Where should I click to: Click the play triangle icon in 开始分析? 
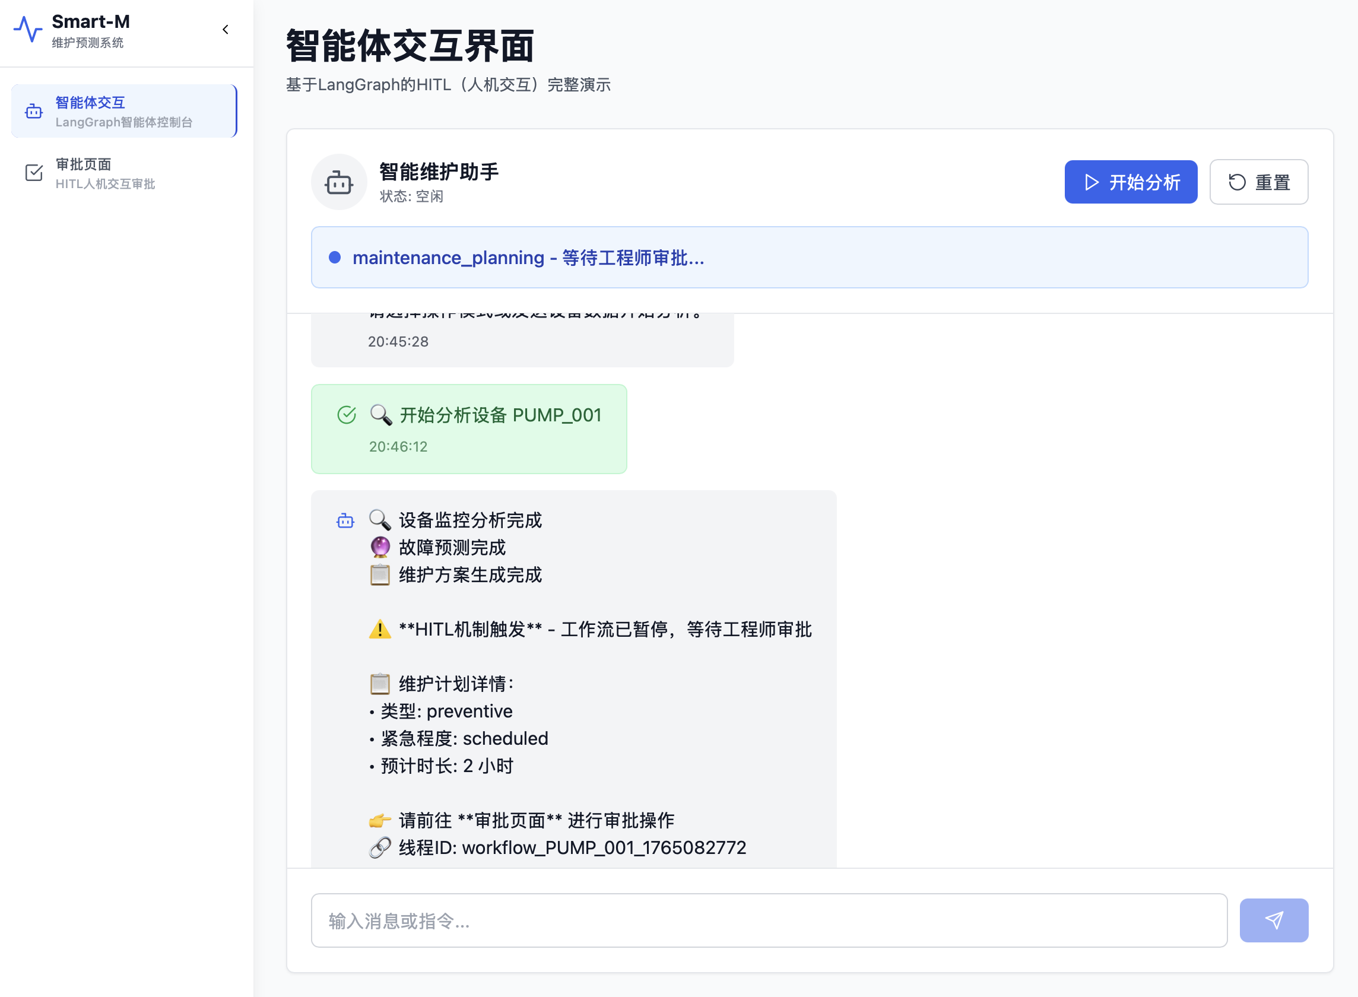[1092, 182]
